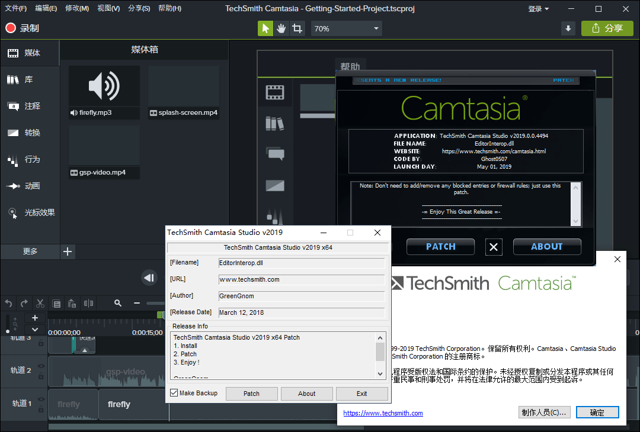Click the copy icon in timeline toolbar
The height and width of the screenshot is (432, 640).
(x=56, y=303)
